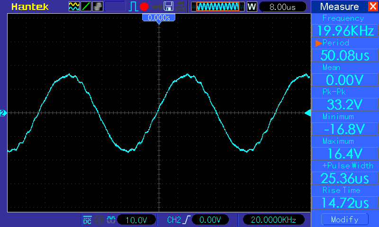The width and height of the screenshot is (379, 227).
Task: Click the cyan trigger level arrow
Action: [x=307, y=113]
